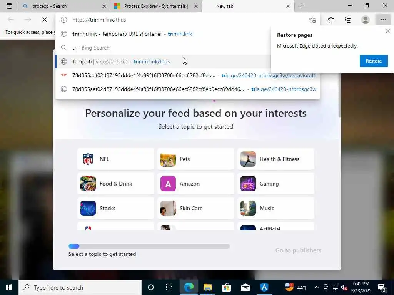
Task: Open the weather widget showing 44°F
Action: tap(296, 287)
